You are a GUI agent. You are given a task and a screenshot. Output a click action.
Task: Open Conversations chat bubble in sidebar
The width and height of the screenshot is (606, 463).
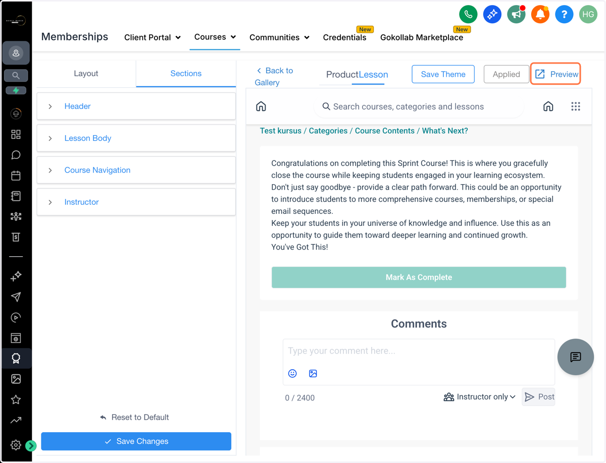click(x=16, y=155)
